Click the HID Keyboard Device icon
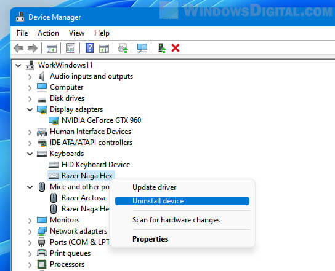Screen dimensions: 335x271 (x=54, y=165)
